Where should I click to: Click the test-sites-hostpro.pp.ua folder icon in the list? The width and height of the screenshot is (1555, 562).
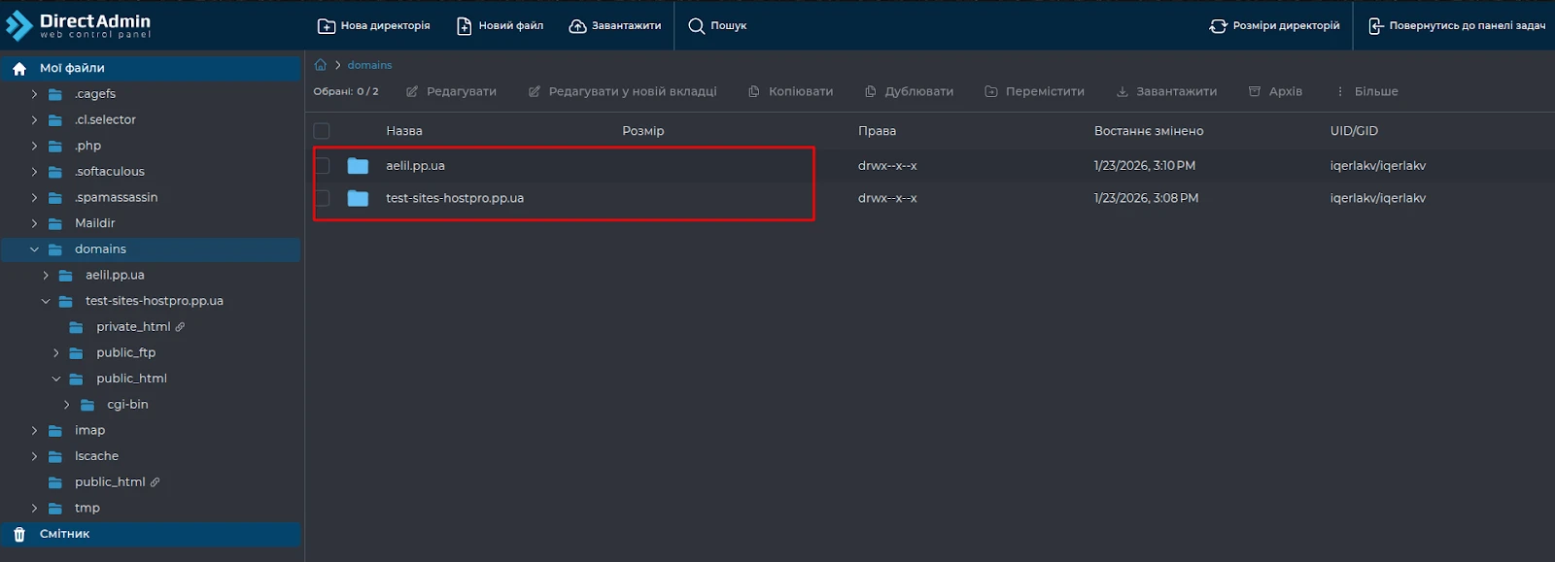pyautogui.click(x=358, y=198)
